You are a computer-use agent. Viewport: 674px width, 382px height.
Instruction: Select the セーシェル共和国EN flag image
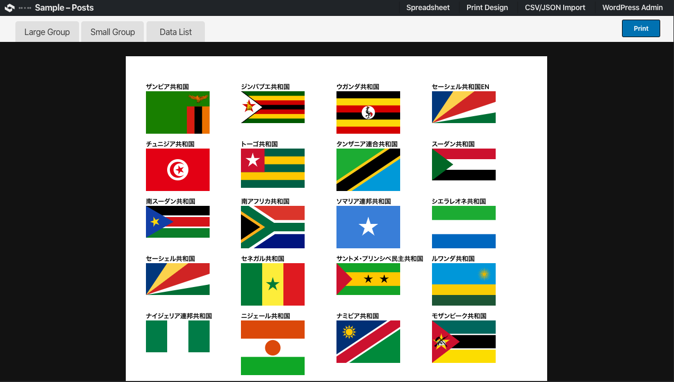464,107
